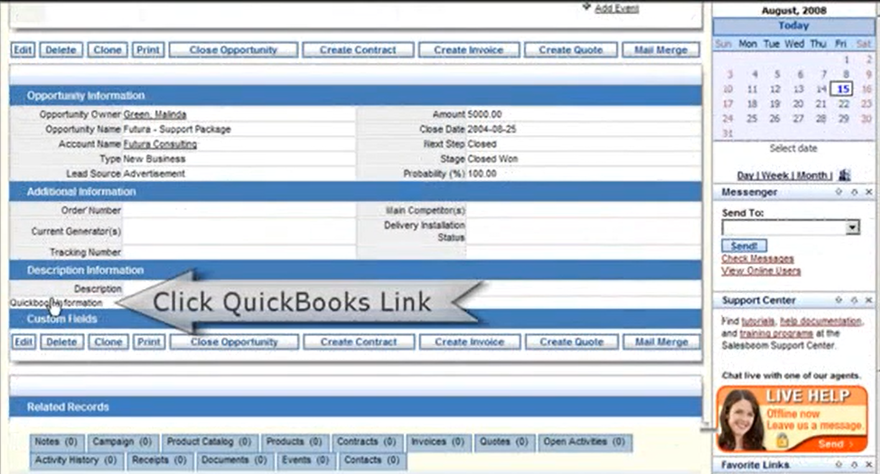Screen dimensions: 880x474
Task: Click Create Invoice above Opportunity Information
Action: coord(468,50)
